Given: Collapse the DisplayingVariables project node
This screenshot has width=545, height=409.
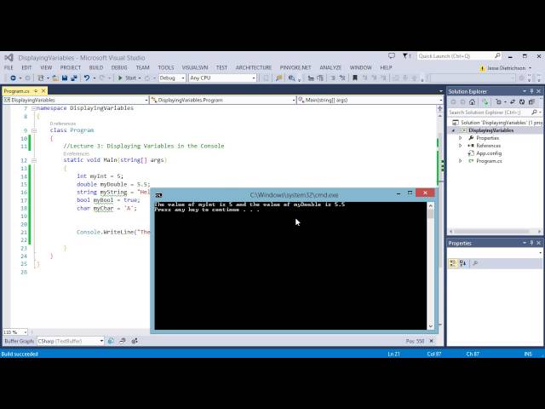Looking at the screenshot, I should pos(453,130).
